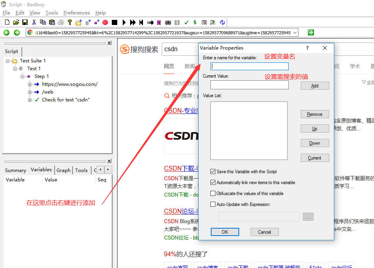This screenshot has width=374, height=268.
Task: Expand the /web request node
Action: (x=30, y=92)
